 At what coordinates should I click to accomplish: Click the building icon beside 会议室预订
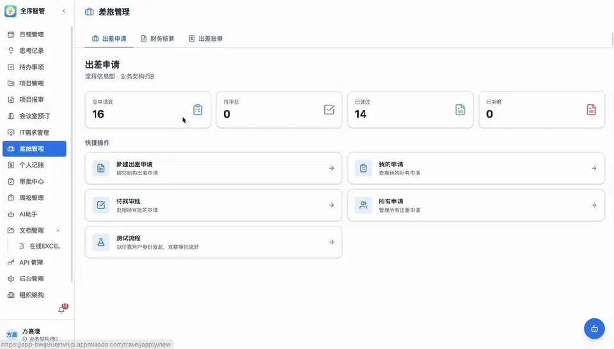pyautogui.click(x=11, y=116)
